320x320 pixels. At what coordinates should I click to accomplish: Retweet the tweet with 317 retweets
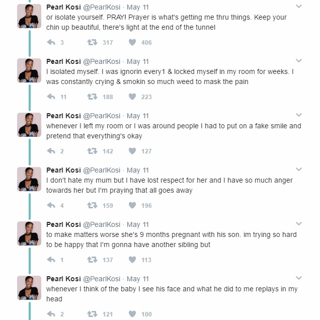(x=92, y=42)
